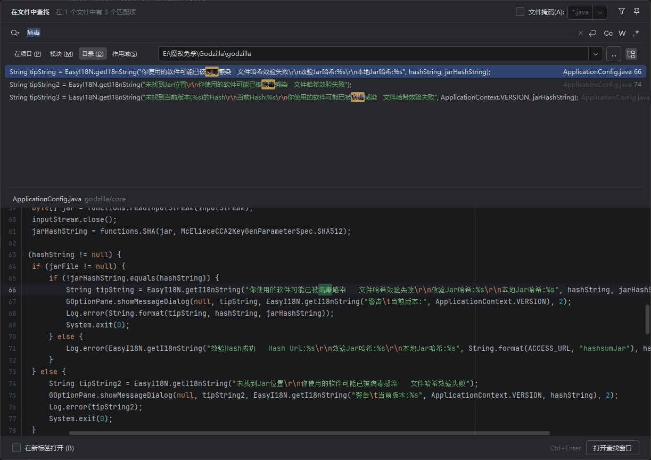The width and height of the screenshot is (651, 460).
Task: Click the newline insert icon in the search field
Action: click(x=592, y=33)
